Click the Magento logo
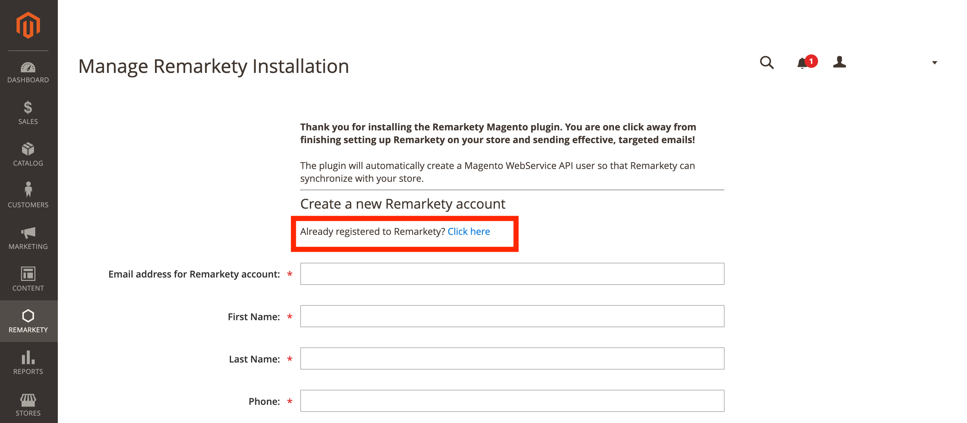Viewport: 967px width, 423px height. point(28,25)
